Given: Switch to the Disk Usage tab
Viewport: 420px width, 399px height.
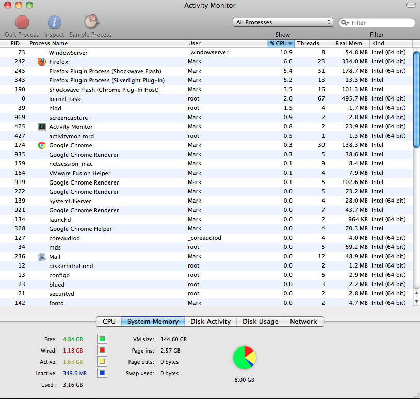Looking at the screenshot, I should click(x=261, y=321).
